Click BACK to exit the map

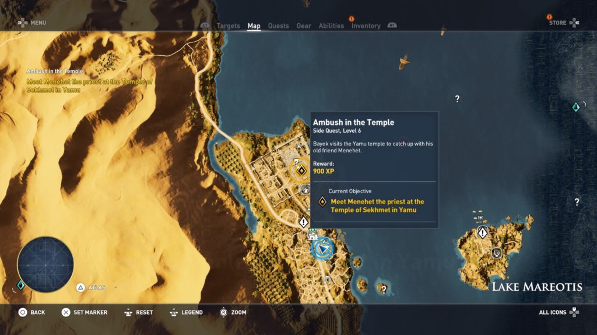pyautogui.click(x=38, y=312)
